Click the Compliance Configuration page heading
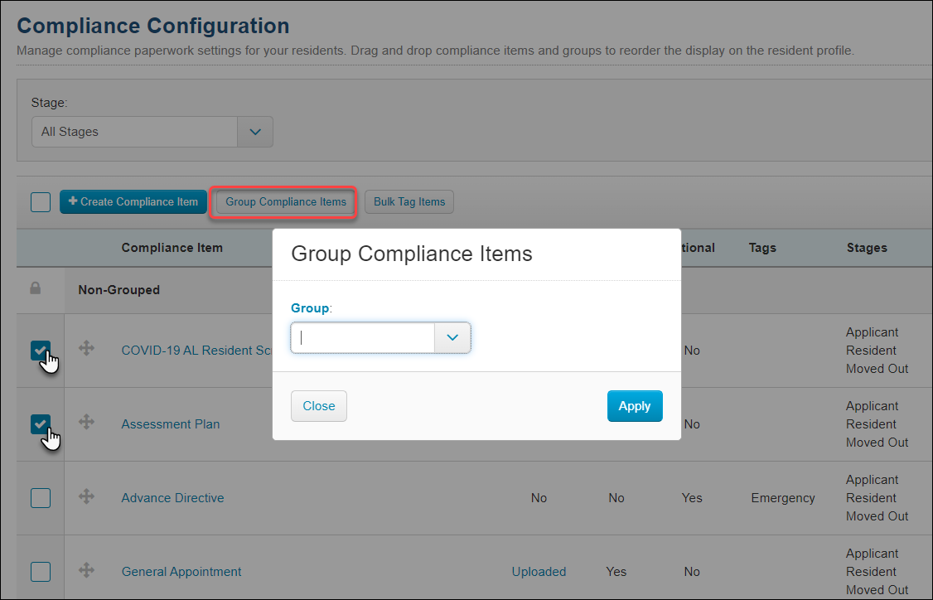This screenshot has width=933, height=600. [153, 26]
